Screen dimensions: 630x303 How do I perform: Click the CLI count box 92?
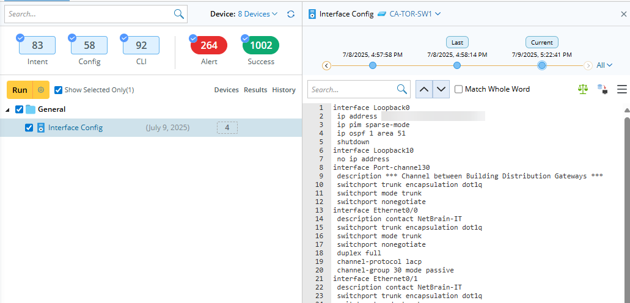141,45
